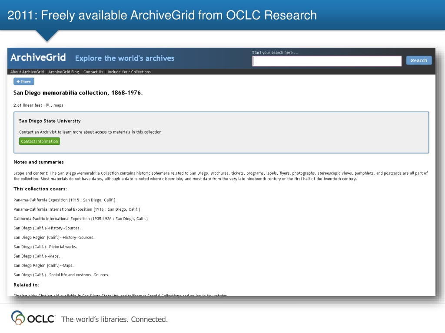The image size is (445, 333).
Task: Select the San Diego memorabilia collection title
Action: pyautogui.click(x=78, y=93)
